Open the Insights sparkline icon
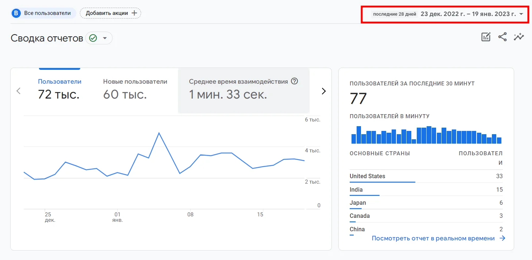The height and width of the screenshot is (260, 532). [x=519, y=37]
